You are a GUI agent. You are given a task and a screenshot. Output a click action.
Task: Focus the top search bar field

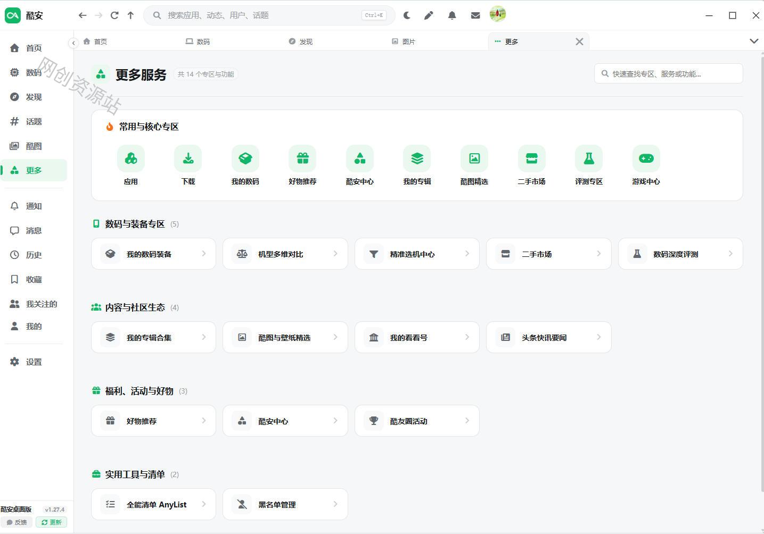269,15
